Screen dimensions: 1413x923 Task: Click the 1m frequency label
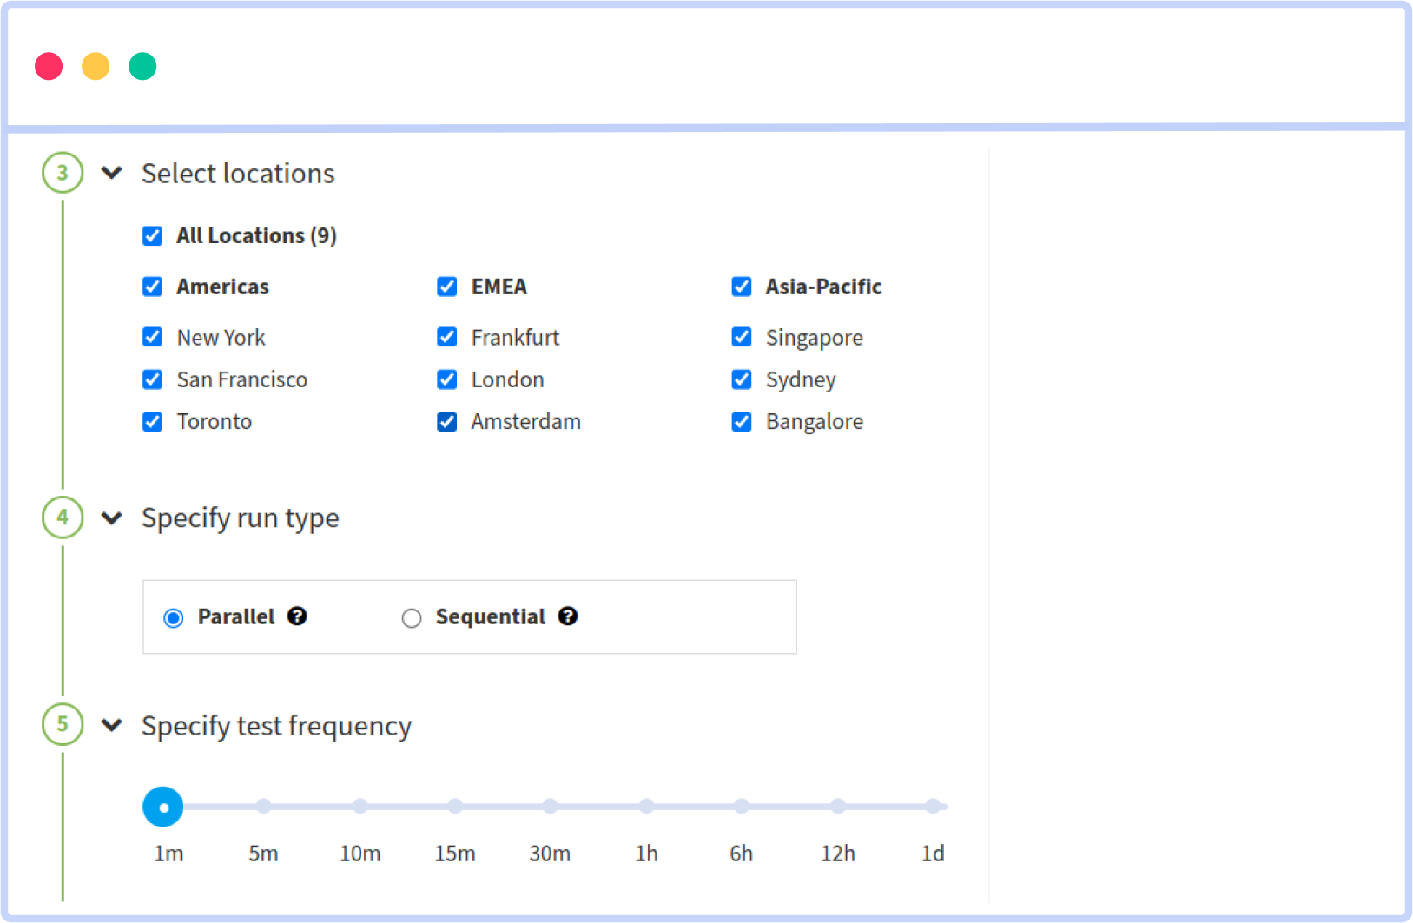(x=168, y=854)
